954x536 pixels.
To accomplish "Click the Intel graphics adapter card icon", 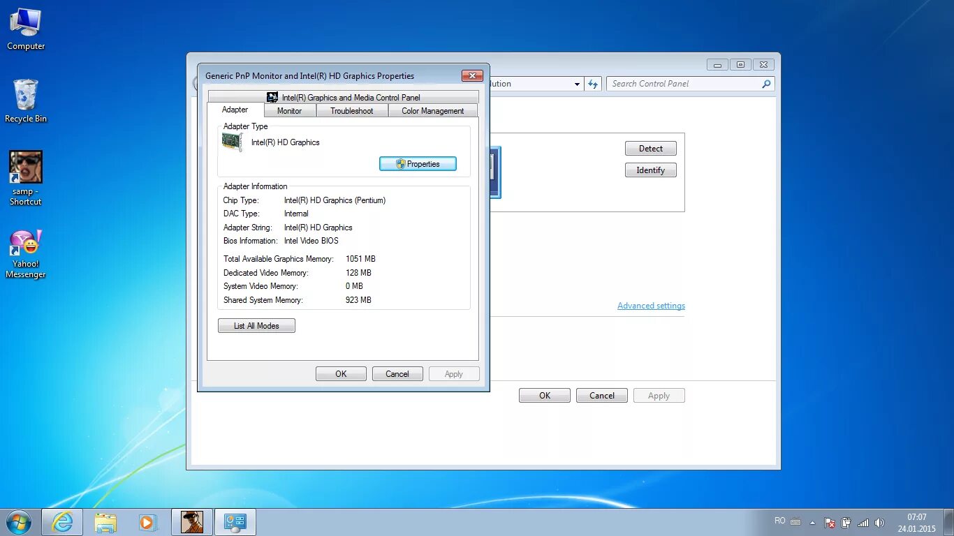I will tap(232, 142).
